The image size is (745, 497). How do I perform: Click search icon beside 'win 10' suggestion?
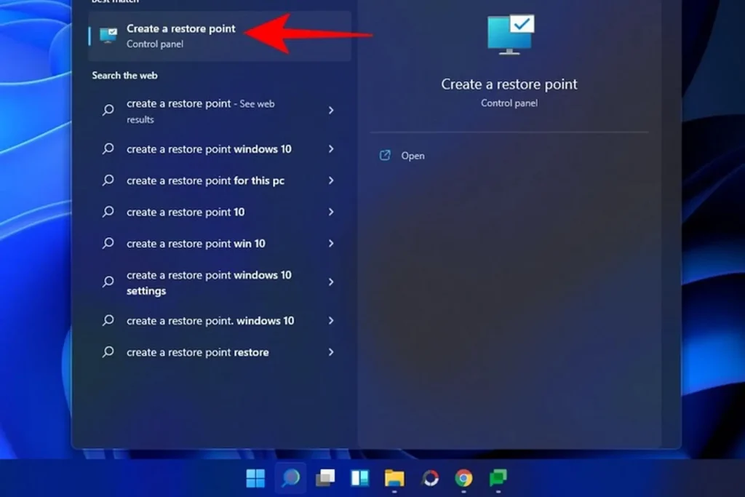[108, 243]
